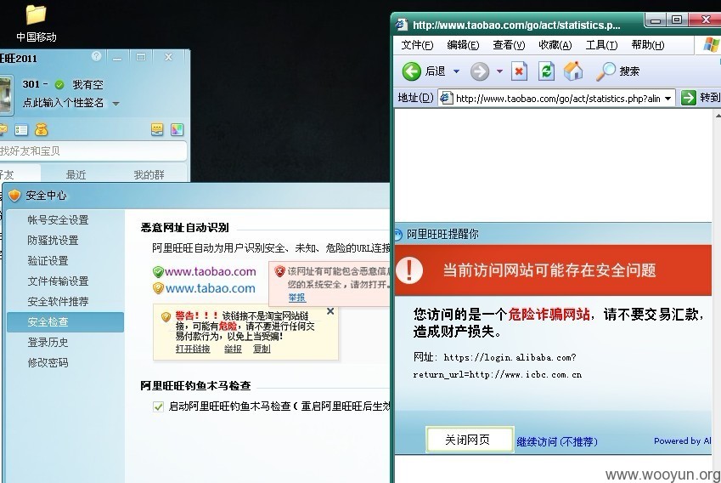
Task: Go to the Home page icon
Action: (573, 71)
